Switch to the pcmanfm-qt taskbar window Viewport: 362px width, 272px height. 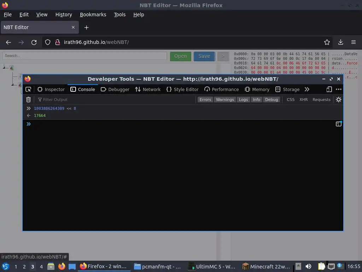(157, 266)
